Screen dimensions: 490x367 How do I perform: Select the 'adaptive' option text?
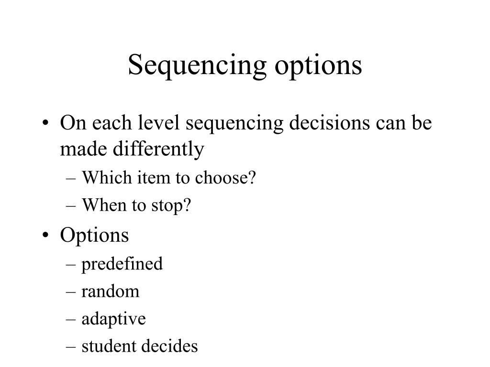(x=113, y=319)
